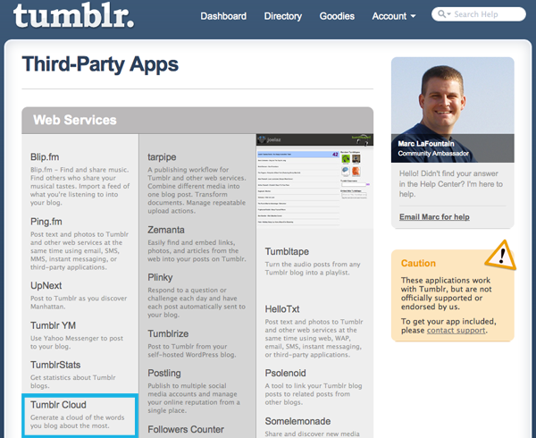The width and height of the screenshot is (536, 438).
Task: Open the HelloTxt app link
Action: [x=282, y=309]
